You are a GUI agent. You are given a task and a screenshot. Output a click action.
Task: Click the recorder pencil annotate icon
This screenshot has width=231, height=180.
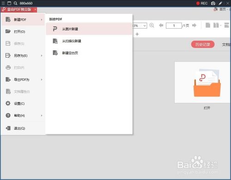point(220,3)
